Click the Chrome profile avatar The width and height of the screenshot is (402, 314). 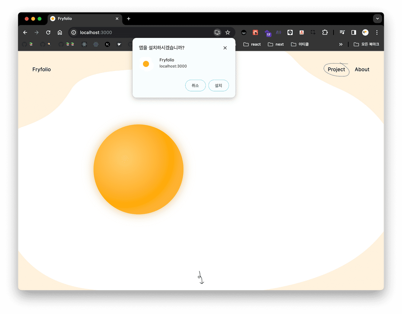click(365, 32)
